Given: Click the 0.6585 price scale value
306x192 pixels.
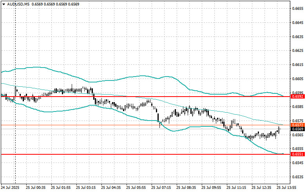Looking at the screenshot, I should click(298, 107).
